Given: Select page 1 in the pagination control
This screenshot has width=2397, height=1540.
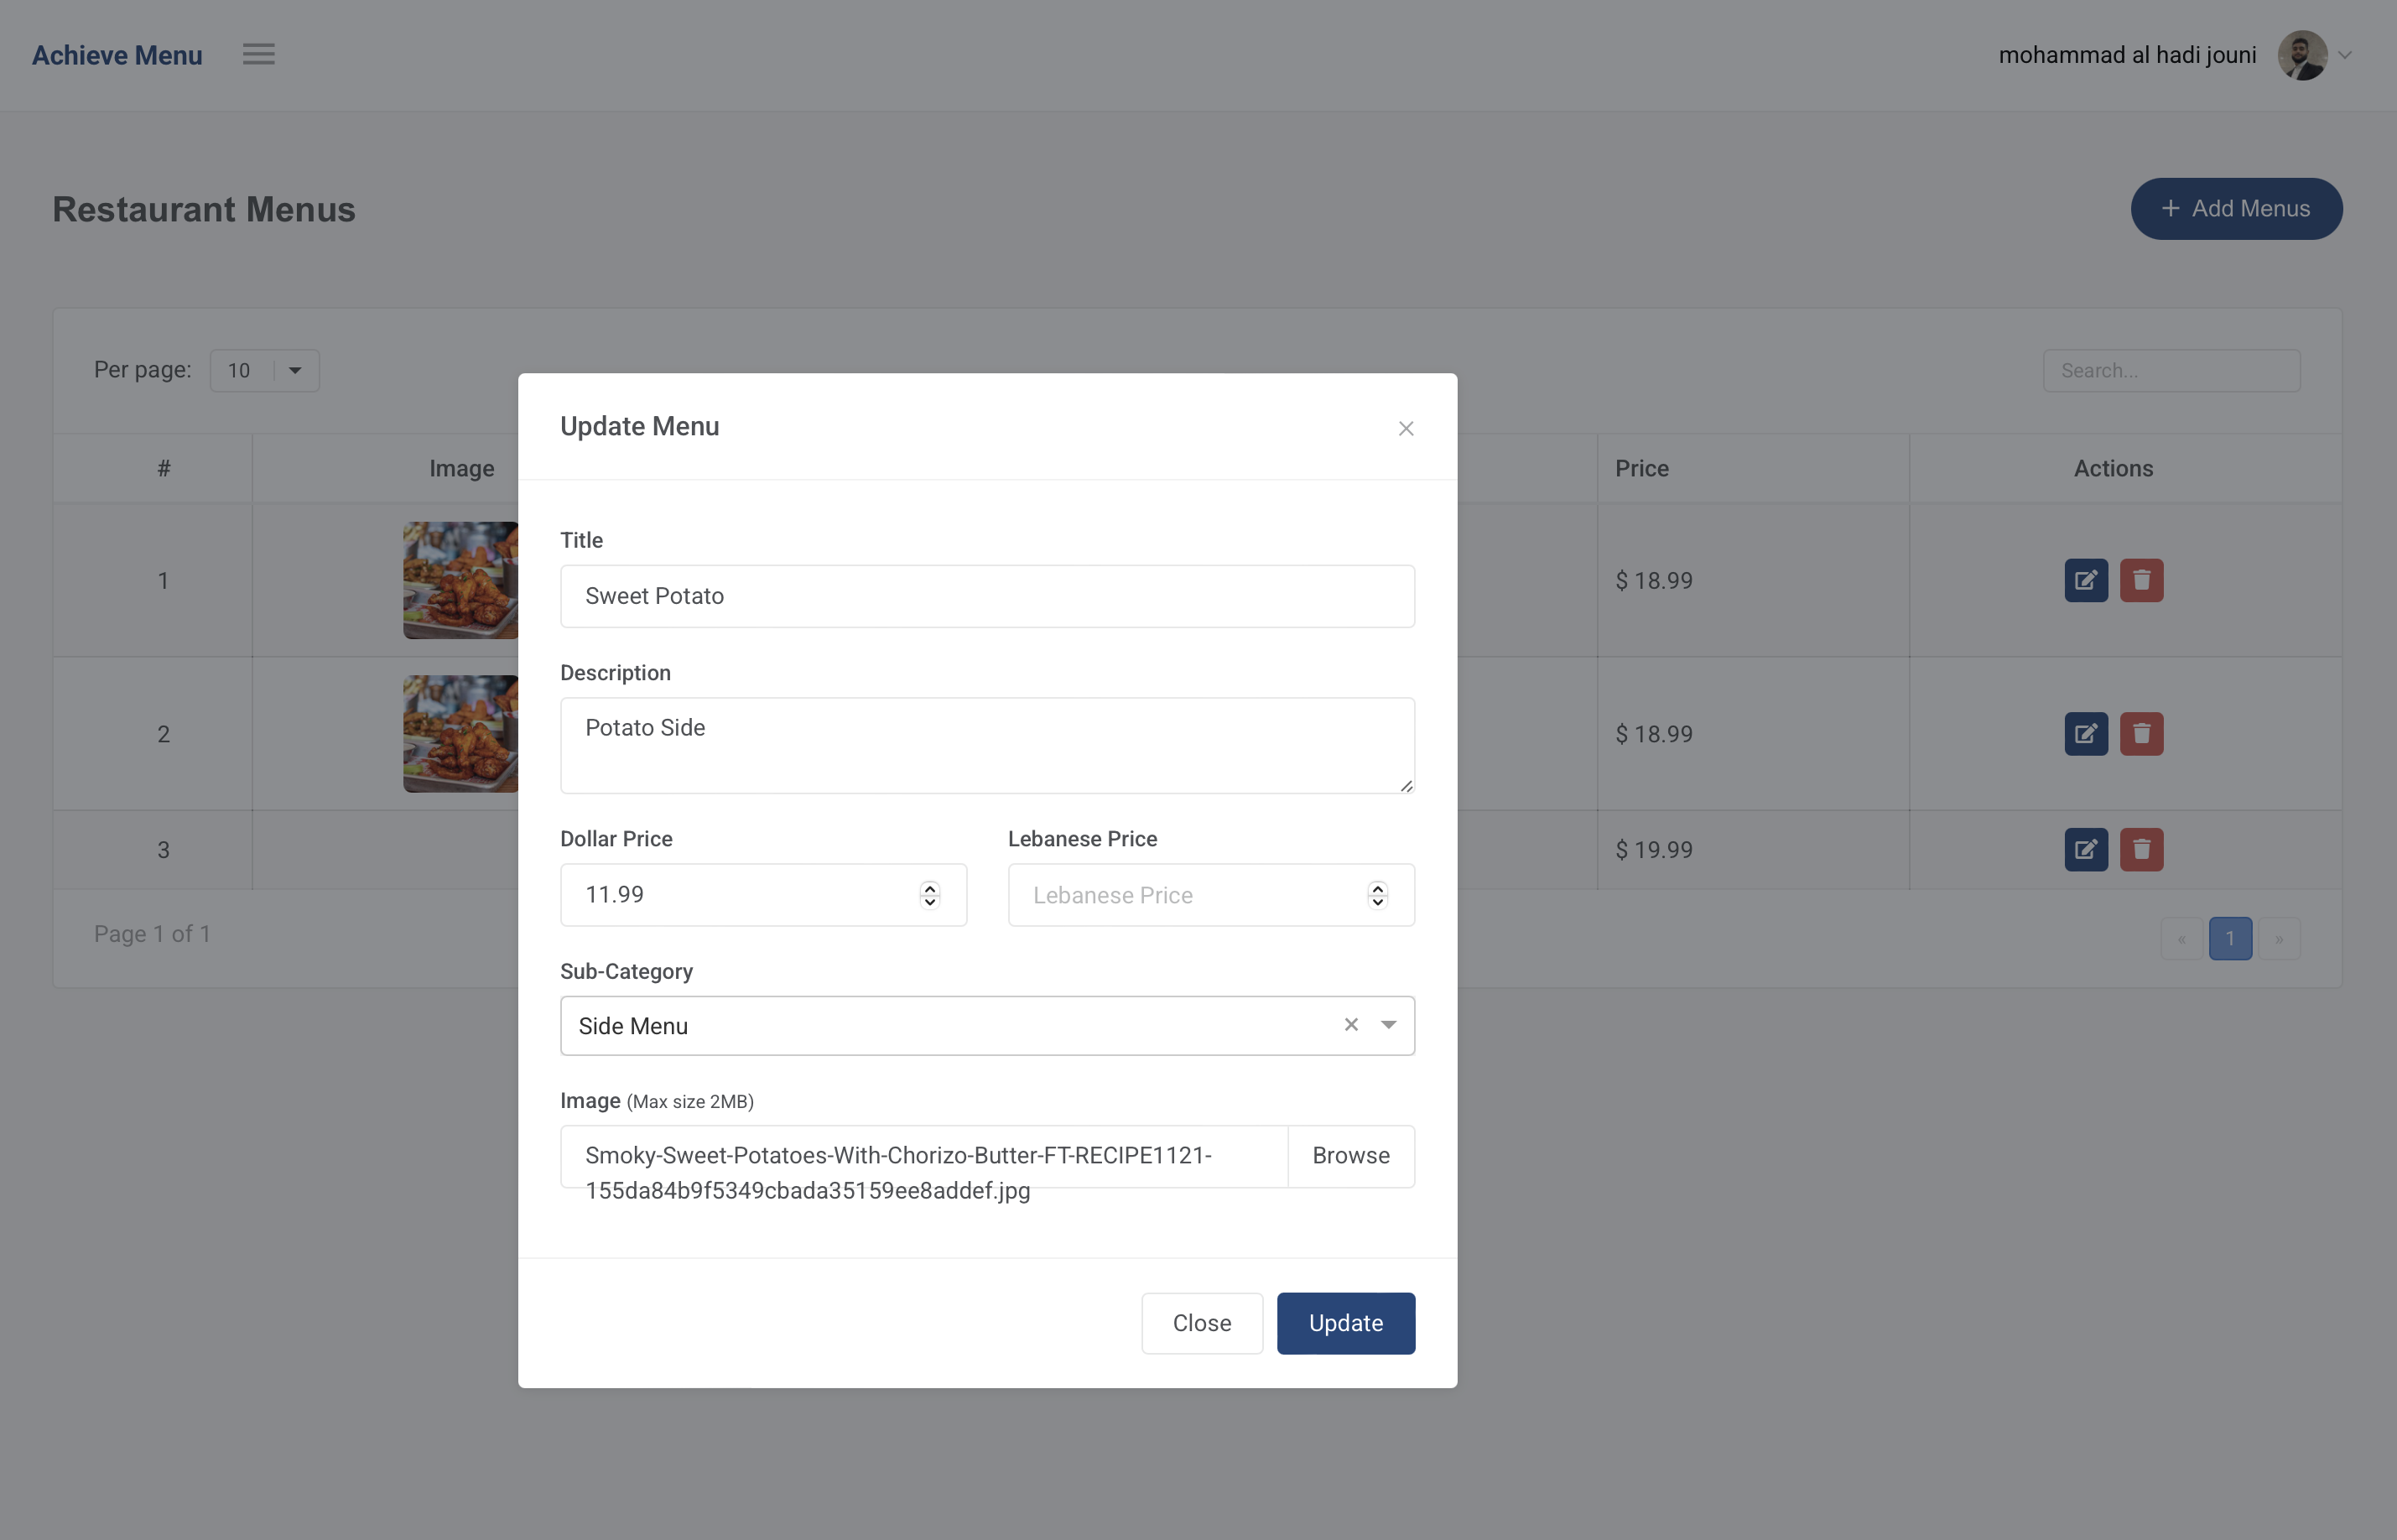Looking at the screenshot, I should click(x=2230, y=938).
